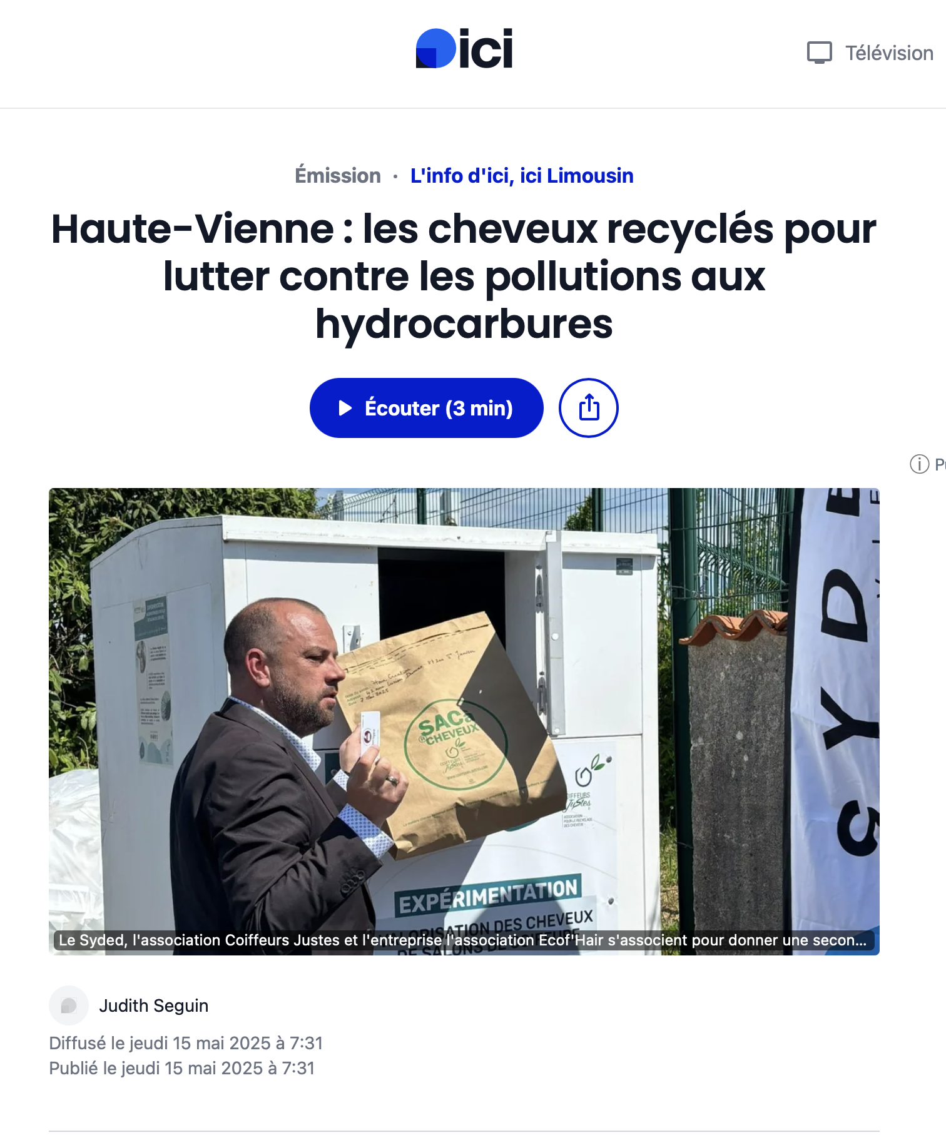Click the Diffusé le jeudi 15 mai line
Screen dimensions: 946x1135
click(186, 1043)
